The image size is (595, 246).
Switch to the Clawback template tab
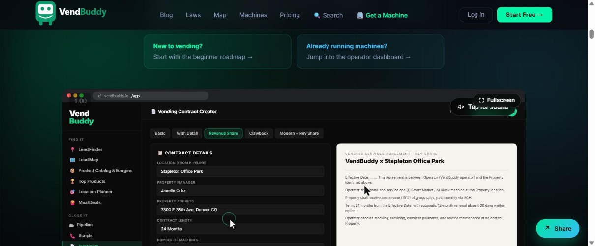click(259, 133)
